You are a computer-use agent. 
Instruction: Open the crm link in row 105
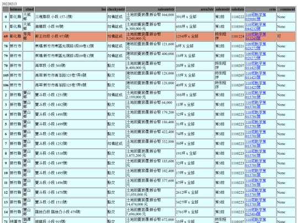point(256,75)
